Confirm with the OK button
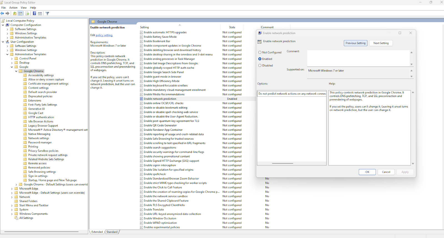 pyautogui.click(x=367, y=172)
